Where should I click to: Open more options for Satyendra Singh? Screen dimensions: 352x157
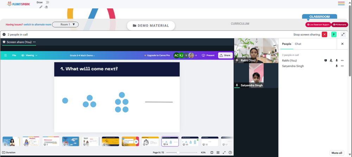point(342,66)
